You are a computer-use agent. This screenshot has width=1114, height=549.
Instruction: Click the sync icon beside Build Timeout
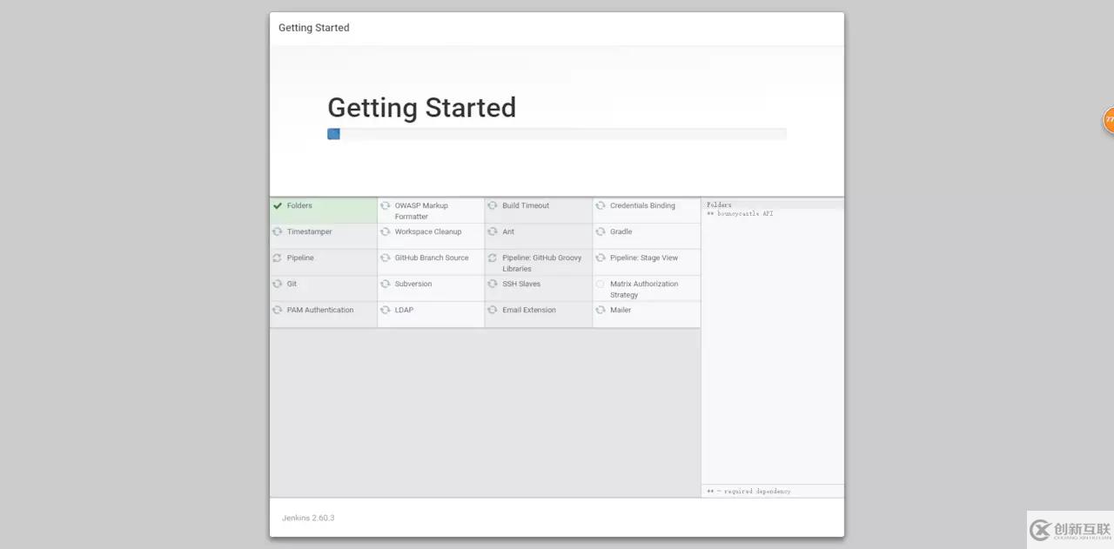click(x=493, y=206)
